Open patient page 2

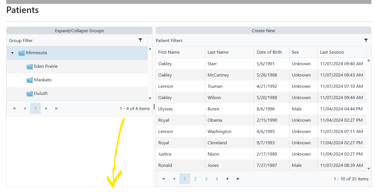[195, 179]
